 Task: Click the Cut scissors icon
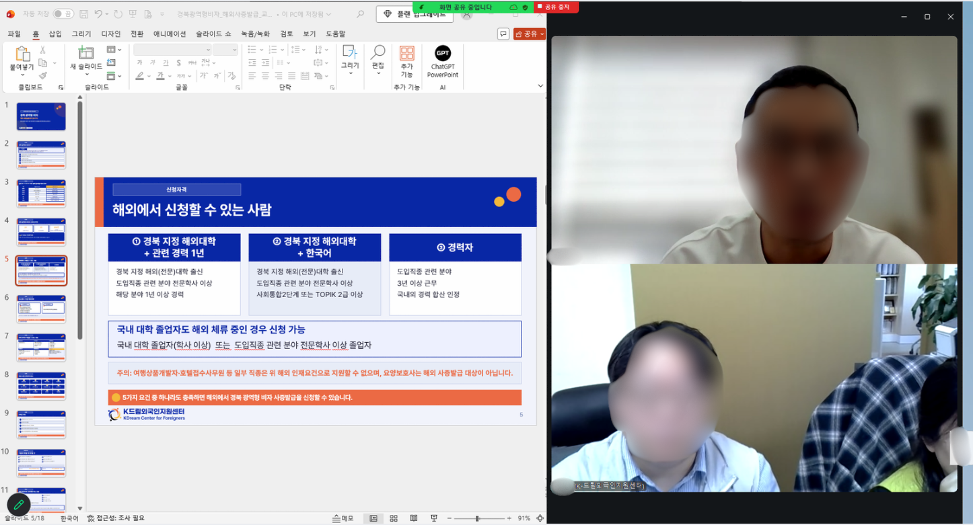(43, 50)
